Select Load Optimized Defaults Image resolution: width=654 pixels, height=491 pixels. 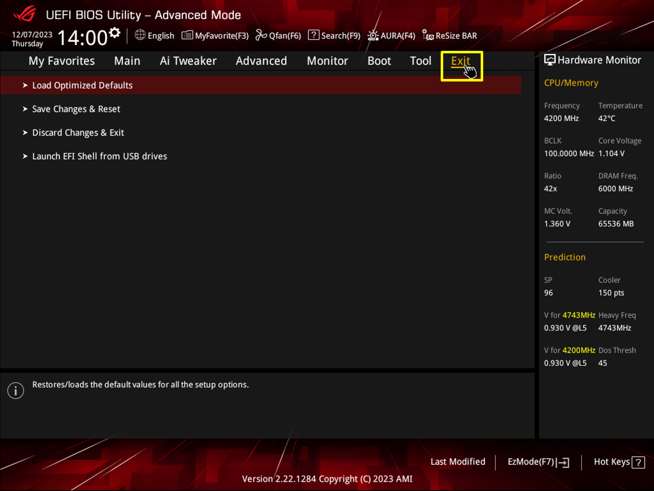82,85
